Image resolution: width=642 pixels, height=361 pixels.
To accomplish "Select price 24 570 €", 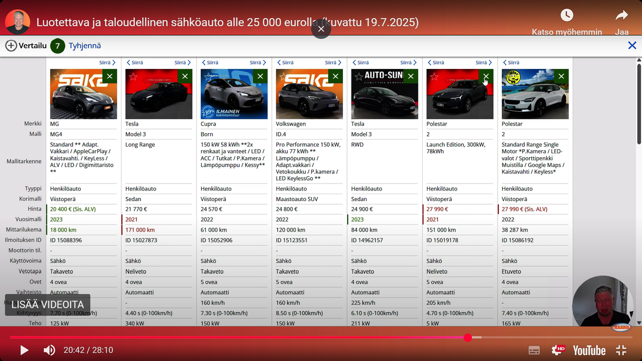I will 212,209.
